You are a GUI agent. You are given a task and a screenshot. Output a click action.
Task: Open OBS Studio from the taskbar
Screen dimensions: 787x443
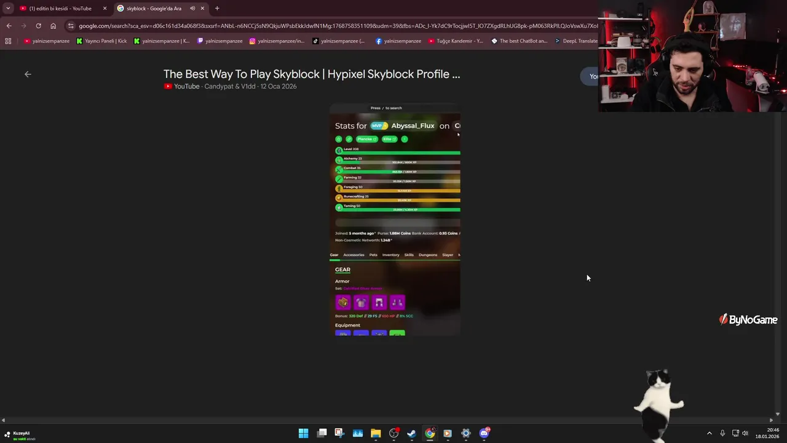pos(394,433)
